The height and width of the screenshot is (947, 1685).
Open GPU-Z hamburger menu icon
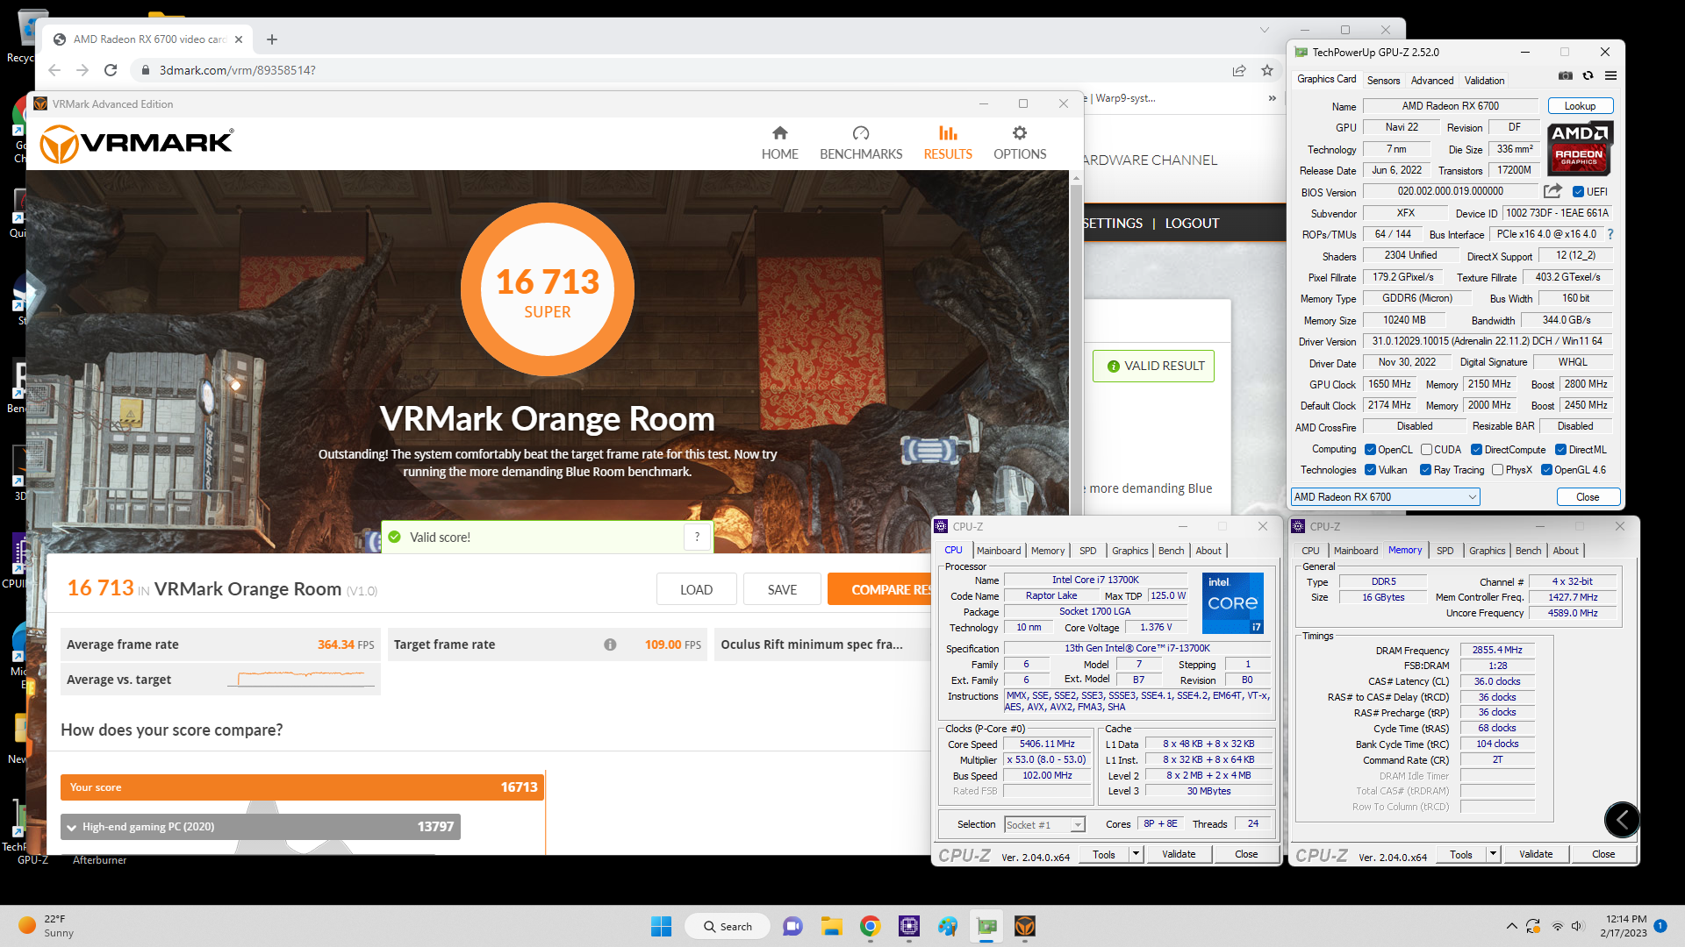[x=1610, y=76]
